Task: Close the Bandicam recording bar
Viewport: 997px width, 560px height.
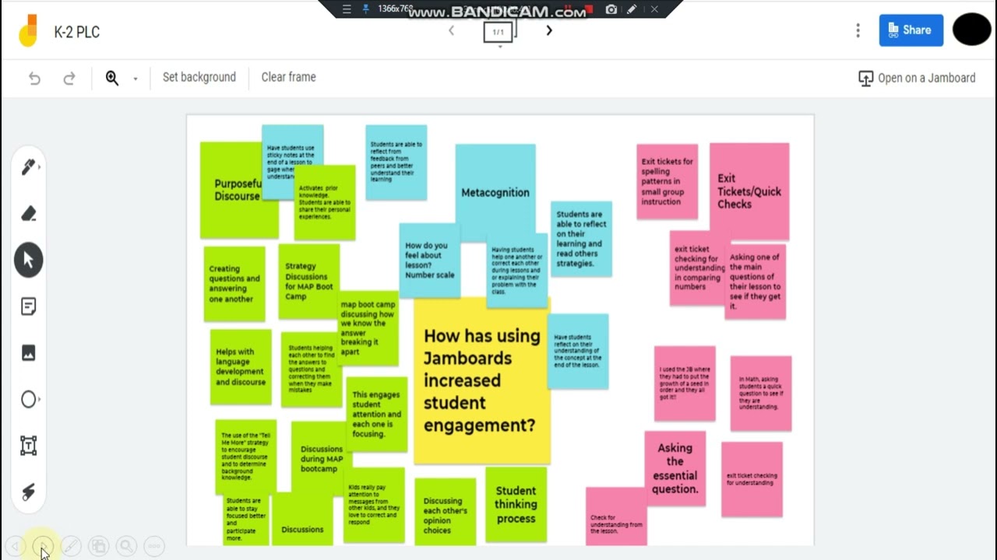Action: 654,9
